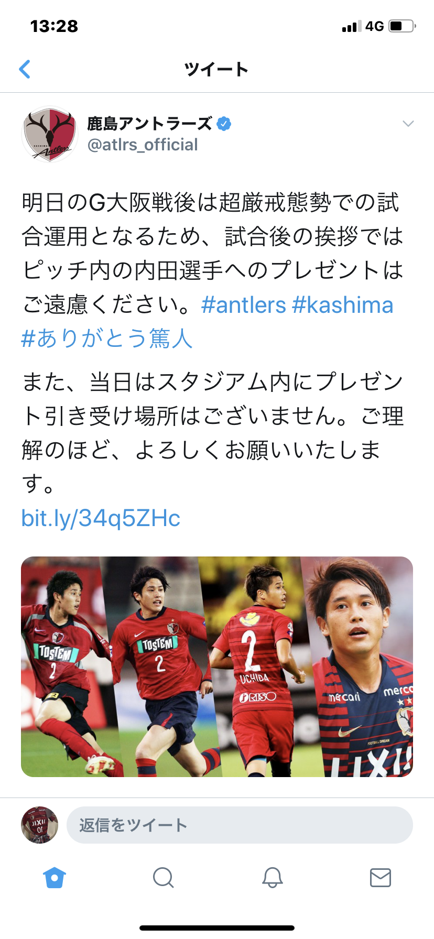Tap the Kashima Antlers profile logo
The height and width of the screenshot is (939, 434).
pos(49,134)
